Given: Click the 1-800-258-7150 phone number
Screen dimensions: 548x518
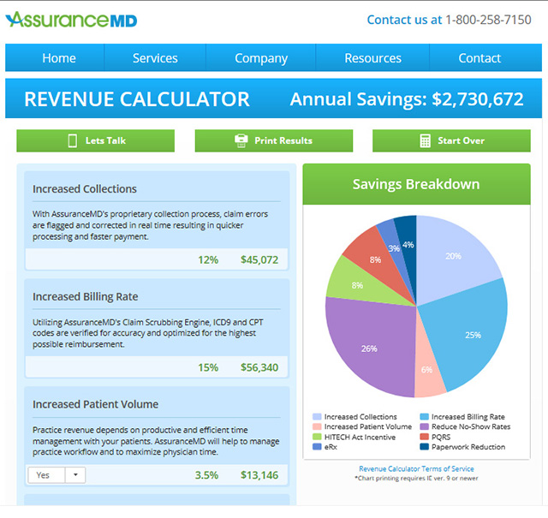Looking at the screenshot, I should (488, 20).
